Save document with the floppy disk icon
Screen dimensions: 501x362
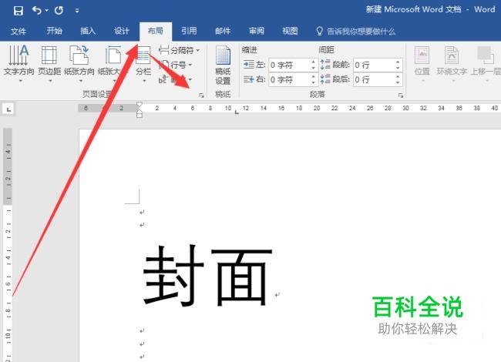pos(18,11)
